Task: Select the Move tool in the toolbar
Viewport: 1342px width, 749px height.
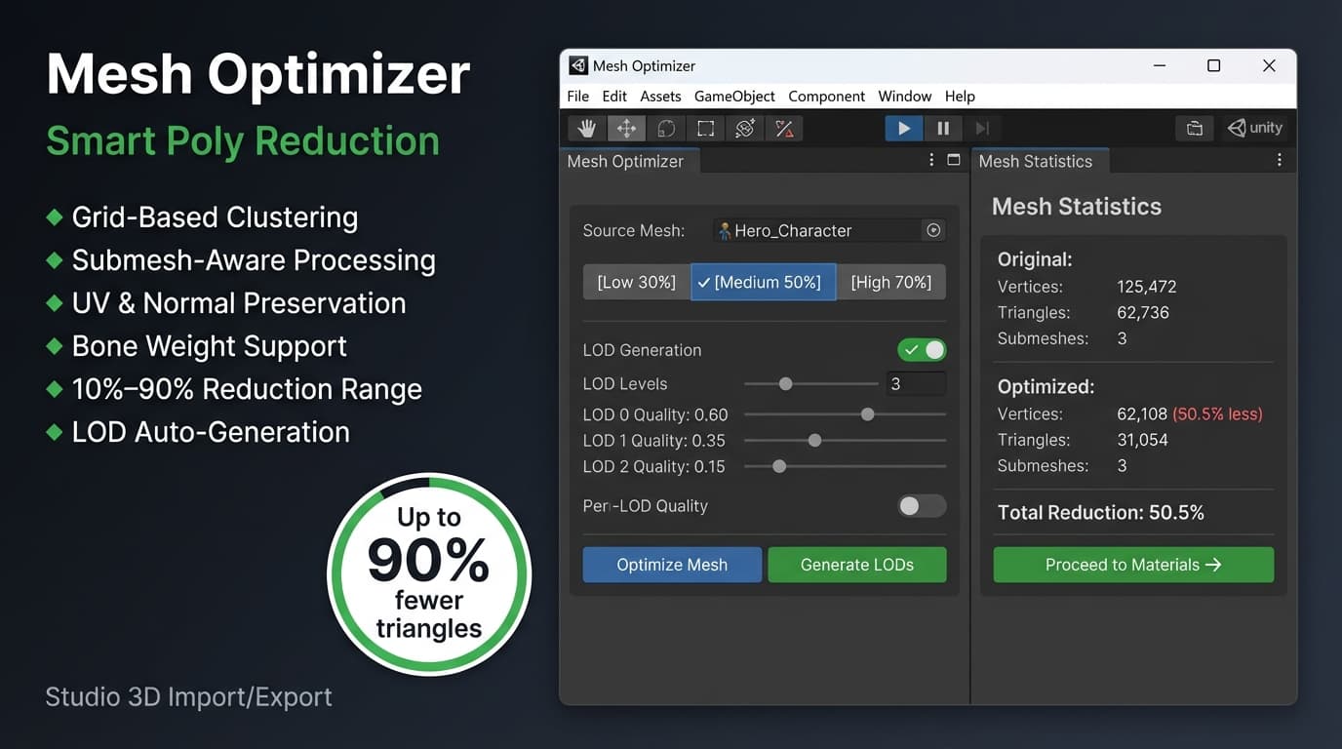Action: click(x=625, y=128)
